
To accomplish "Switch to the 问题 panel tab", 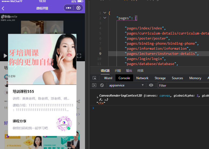I will coord(118,71).
